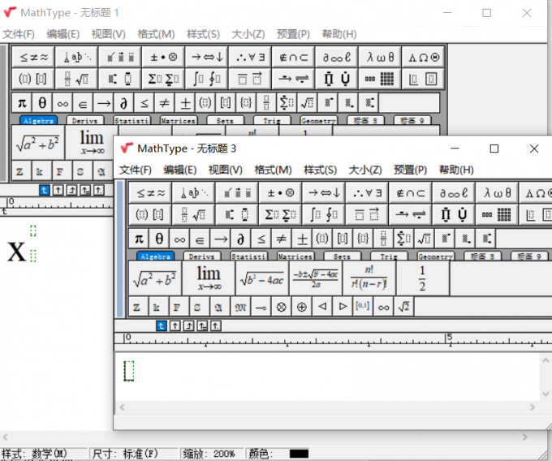Open arrow symbols palette in front window
Image resolution: width=552 pixels, height=461 pixels.
pyautogui.click(x=324, y=193)
